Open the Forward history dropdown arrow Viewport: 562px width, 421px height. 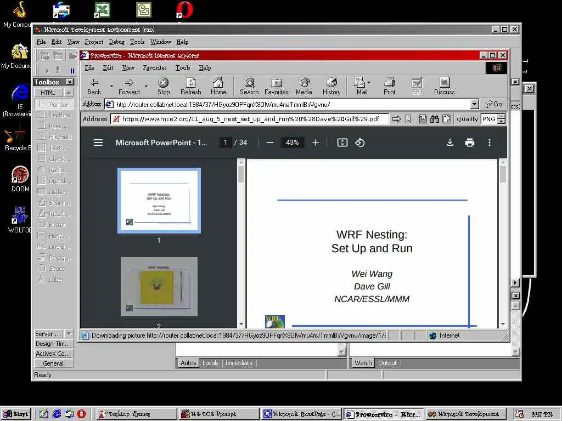[x=146, y=86]
